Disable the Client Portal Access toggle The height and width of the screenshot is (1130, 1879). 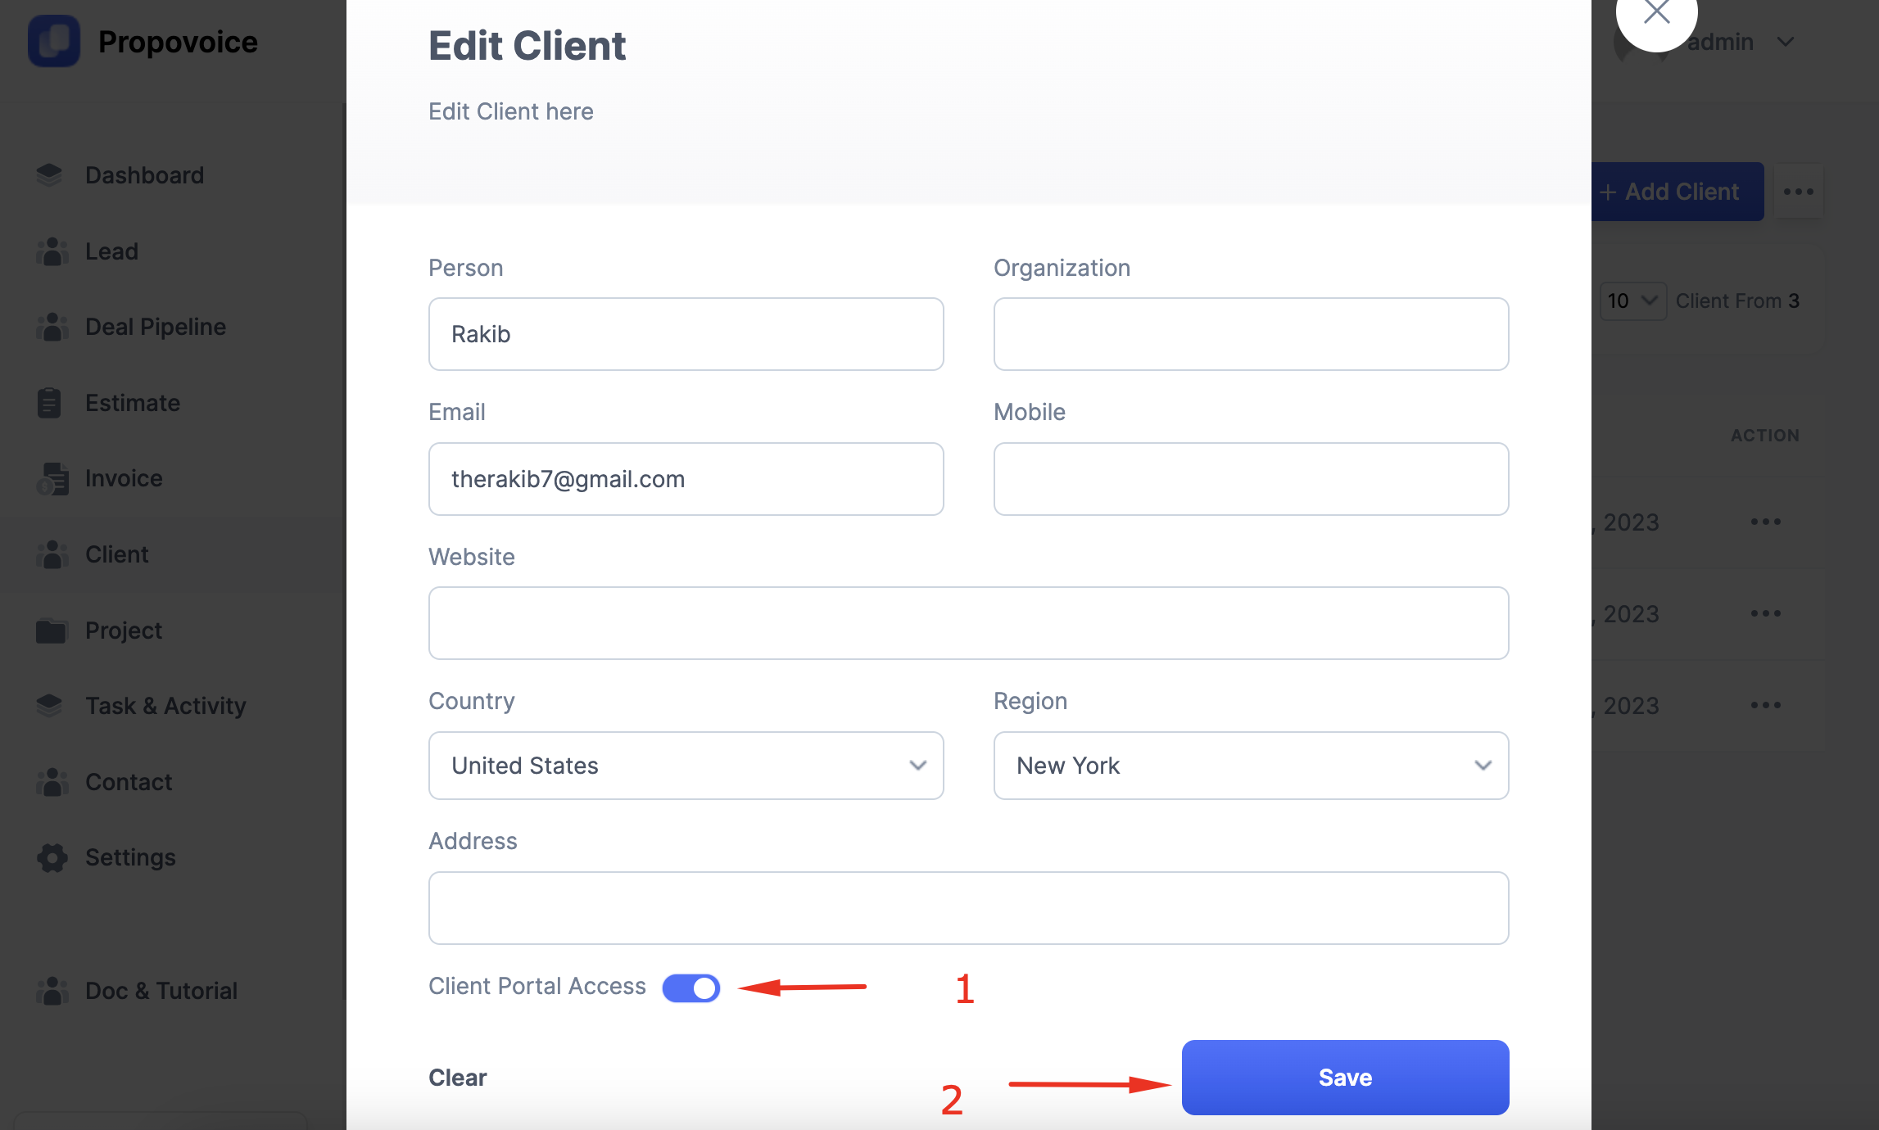coord(691,988)
